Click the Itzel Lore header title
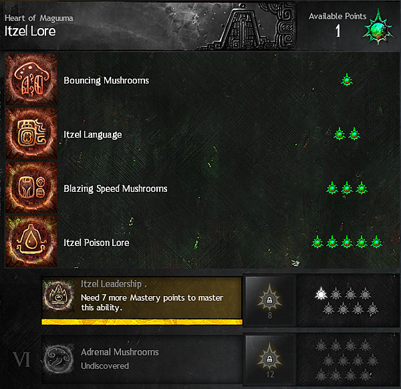 coord(30,31)
